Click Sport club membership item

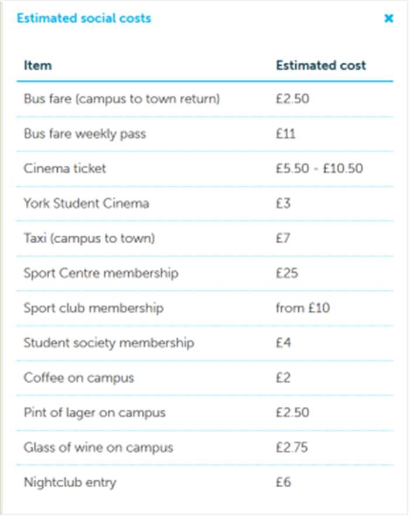pos(94,308)
